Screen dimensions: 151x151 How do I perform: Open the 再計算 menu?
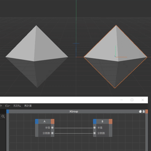(x=28, y=106)
